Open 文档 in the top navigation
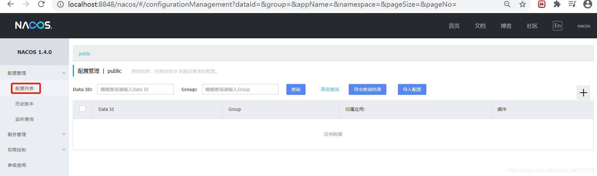This screenshot has height=176, width=597. tap(480, 26)
